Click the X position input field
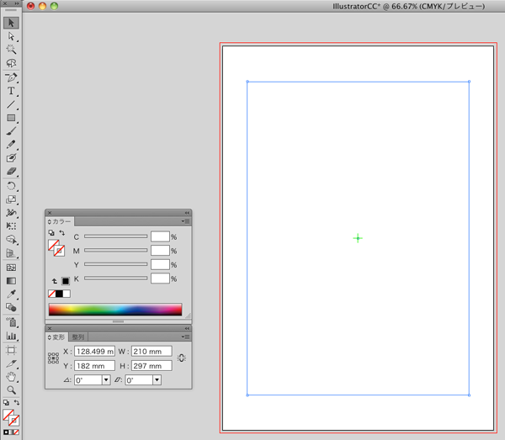Image resolution: width=505 pixels, height=440 pixels. pos(94,352)
